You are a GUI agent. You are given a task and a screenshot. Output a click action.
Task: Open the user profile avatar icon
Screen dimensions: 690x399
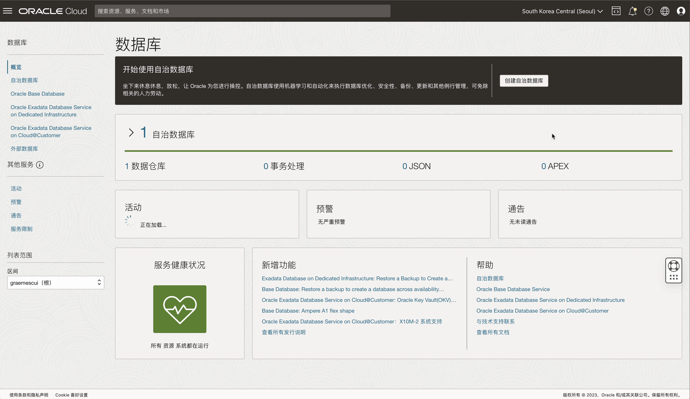click(681, 11)
